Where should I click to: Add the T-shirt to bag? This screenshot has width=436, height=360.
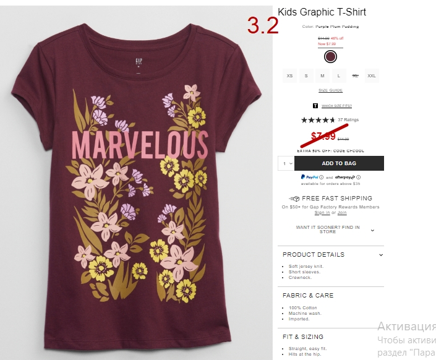pyautogui.click(x=340, y=163)
